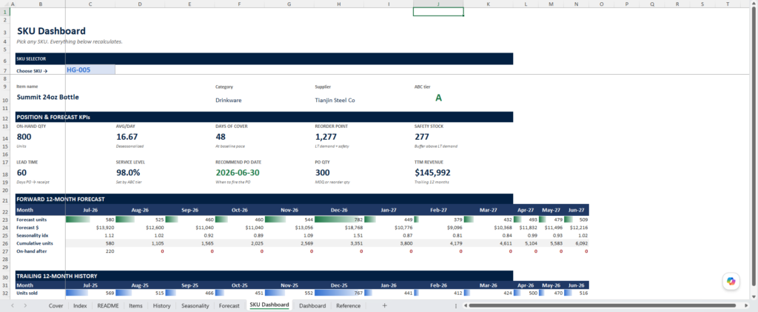
Task: Click lead time value 60
Action: coord(22,172)
